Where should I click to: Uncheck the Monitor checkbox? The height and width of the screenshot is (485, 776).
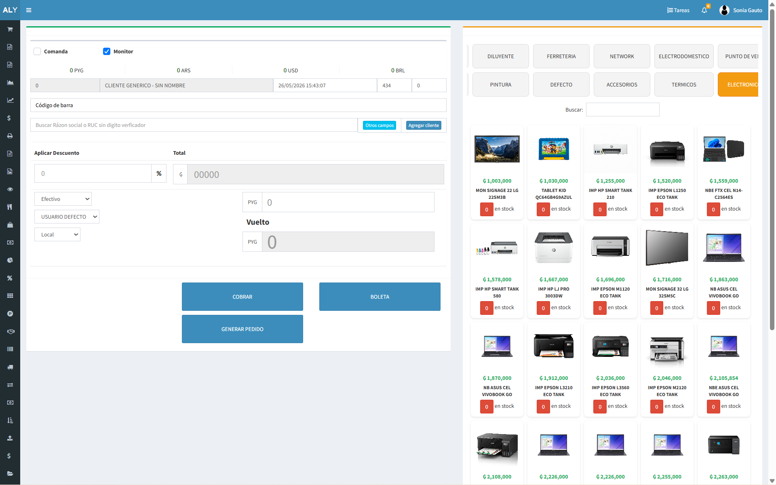click(107, 51)
